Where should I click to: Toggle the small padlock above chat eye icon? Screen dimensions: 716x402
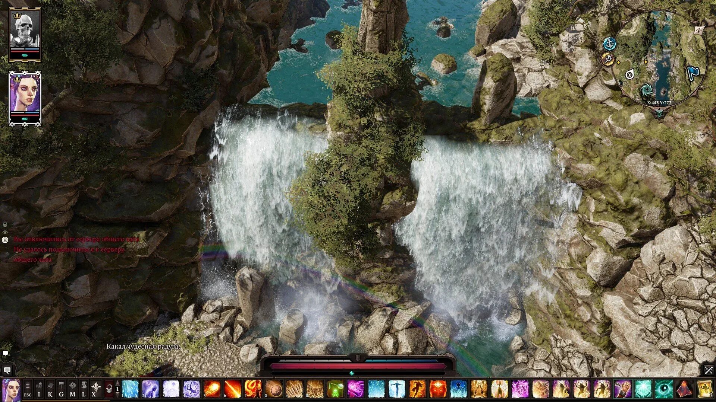click(5, 224)
